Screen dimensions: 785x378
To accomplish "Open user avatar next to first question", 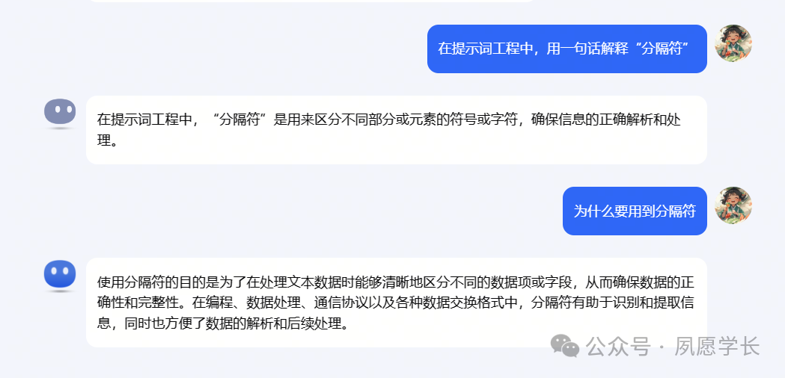I will click(x=733, y=43).
